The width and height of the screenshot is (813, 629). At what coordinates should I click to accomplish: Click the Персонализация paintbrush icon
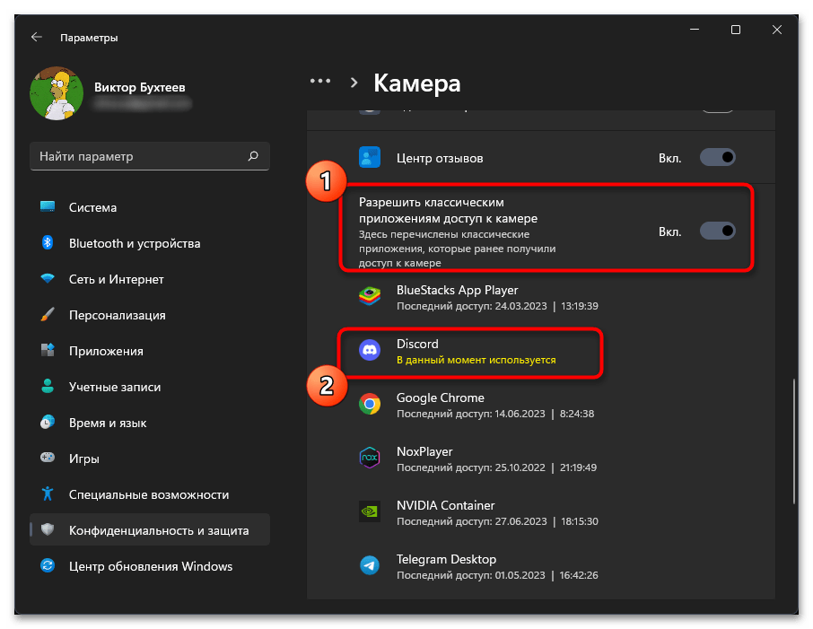coord(48,315)
